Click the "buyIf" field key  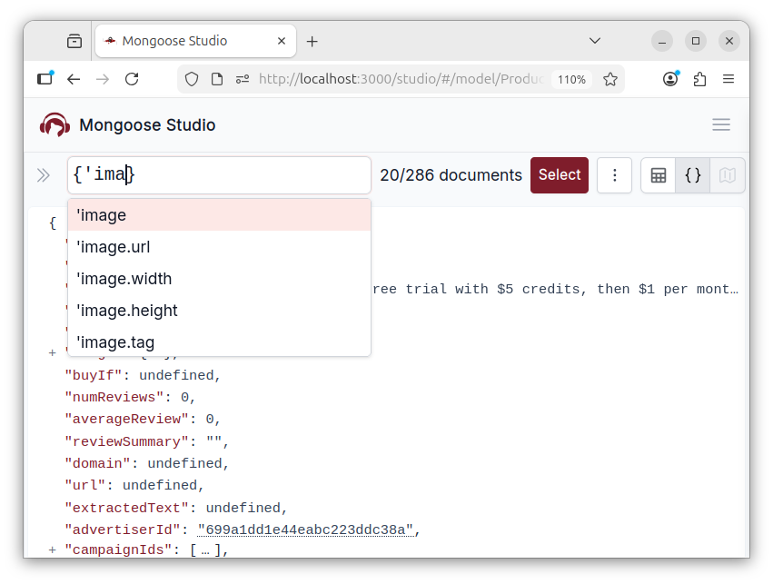(x=94, y=375)
